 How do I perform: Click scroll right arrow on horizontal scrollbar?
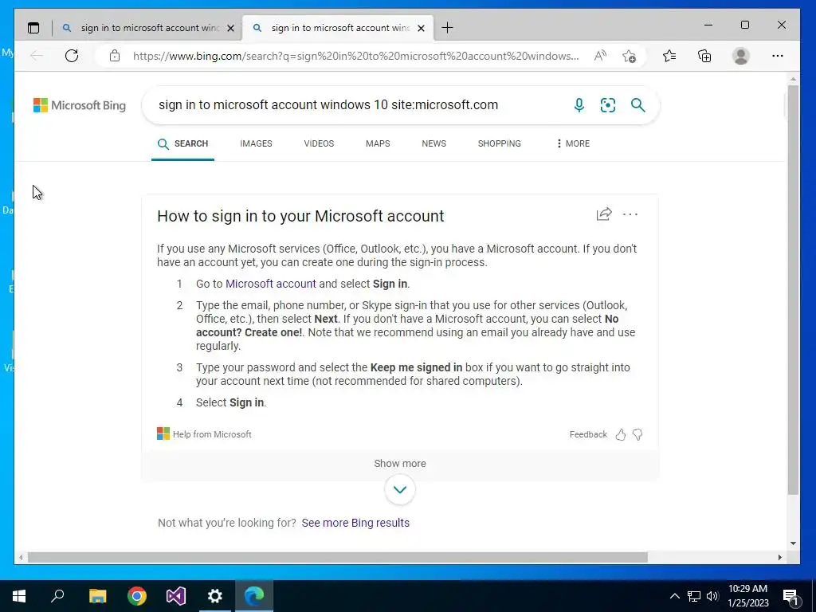[x=779, y=557]
